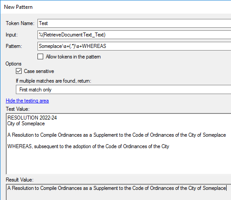Click the RESOLUTION 2022-24 line in test text
This screenshot has height=200, width=231.
pos(32,118)
